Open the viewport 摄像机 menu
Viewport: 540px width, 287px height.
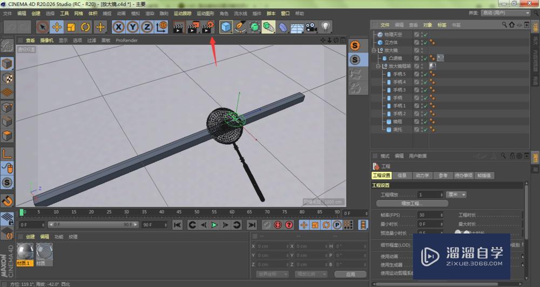point(47,41)
